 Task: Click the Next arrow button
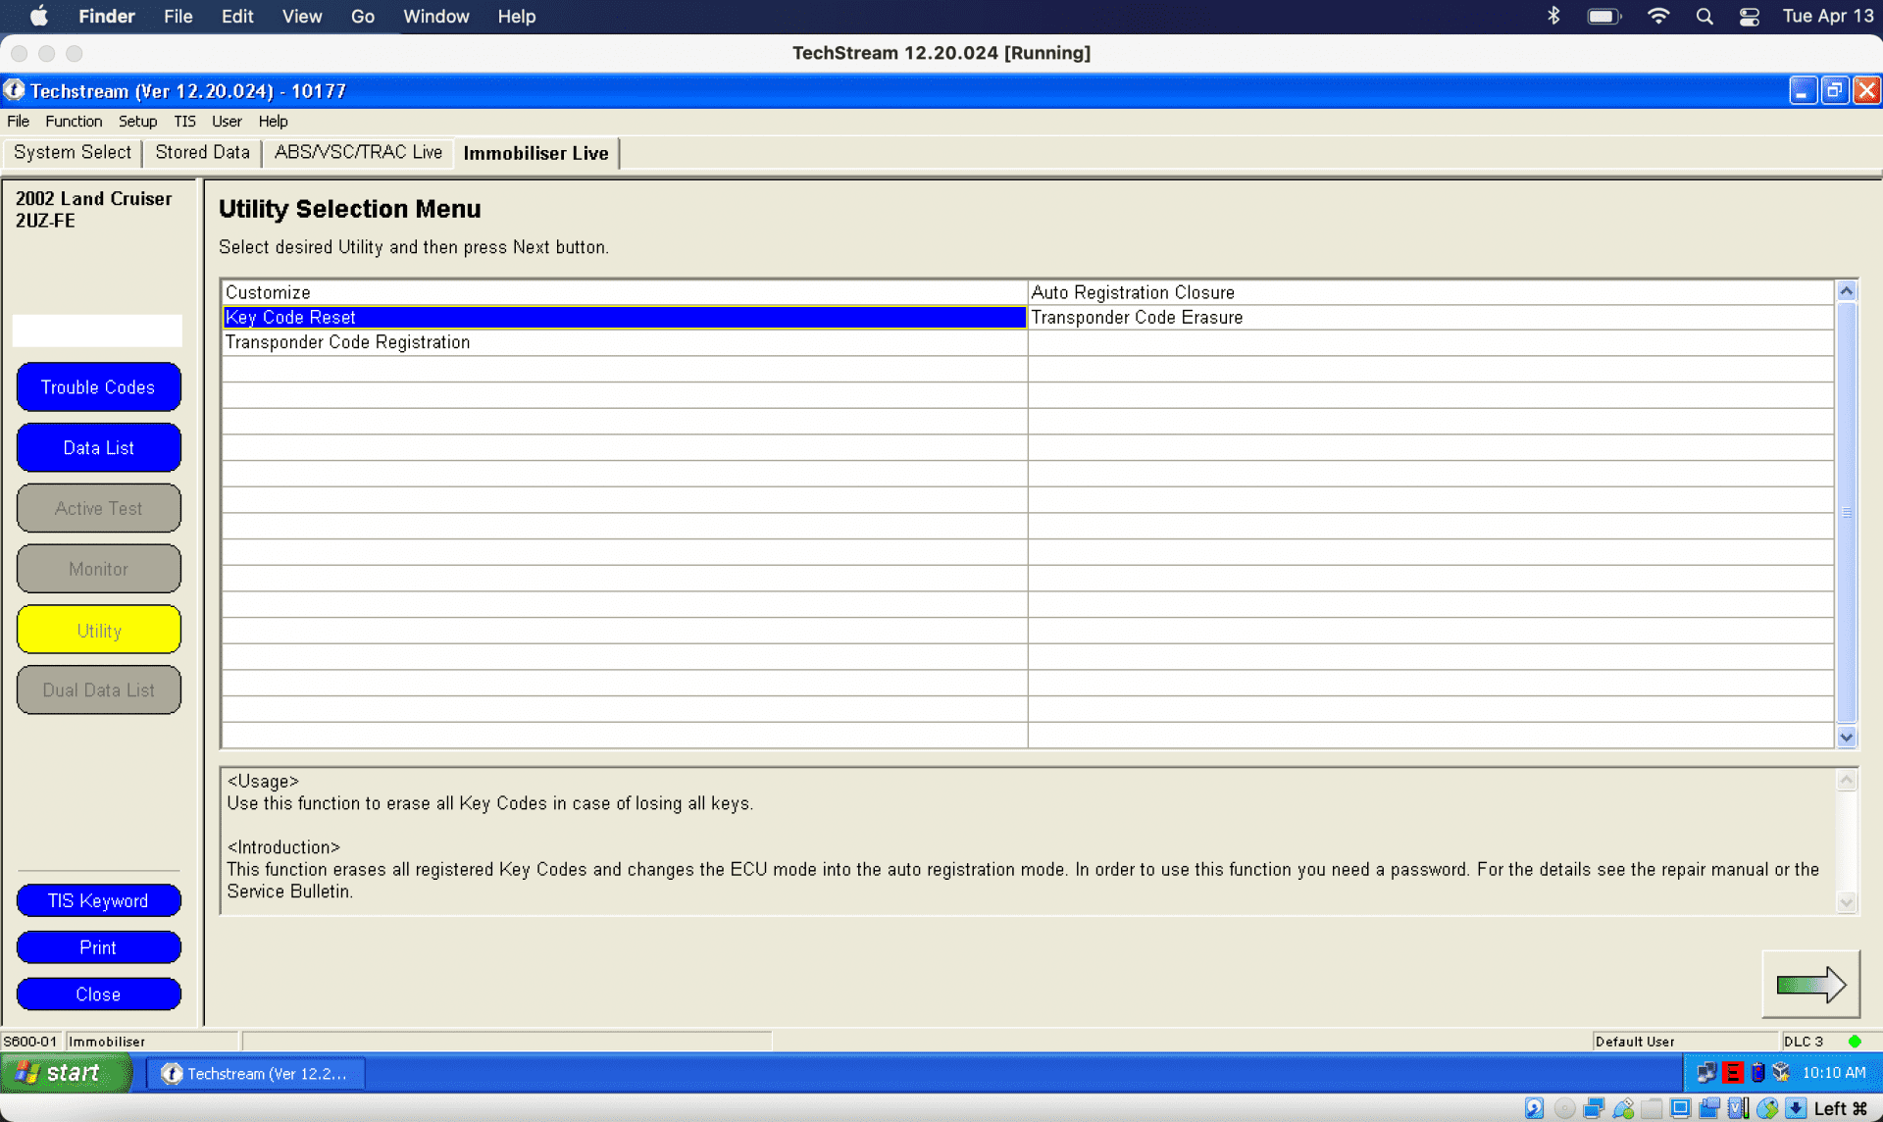[1810, 984]
